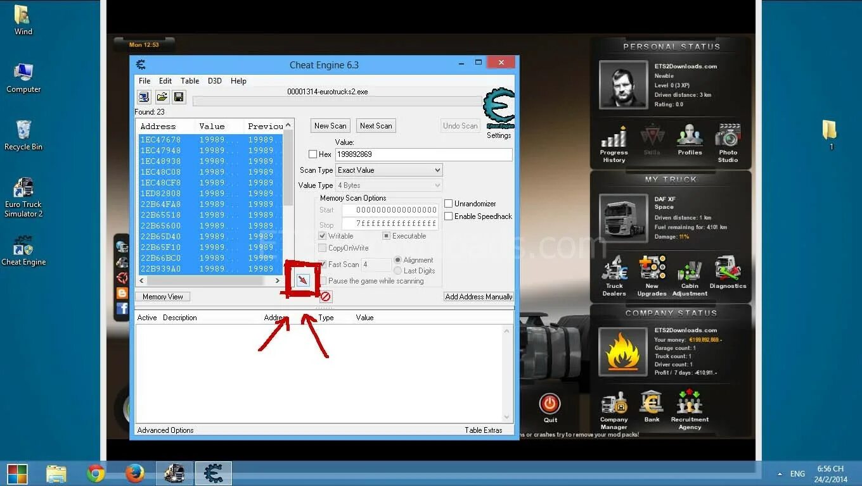Image resolution: width=862 pixels, height=486 pixels.
Task: Click the Next Scan button
Action: tap(376, 125)
